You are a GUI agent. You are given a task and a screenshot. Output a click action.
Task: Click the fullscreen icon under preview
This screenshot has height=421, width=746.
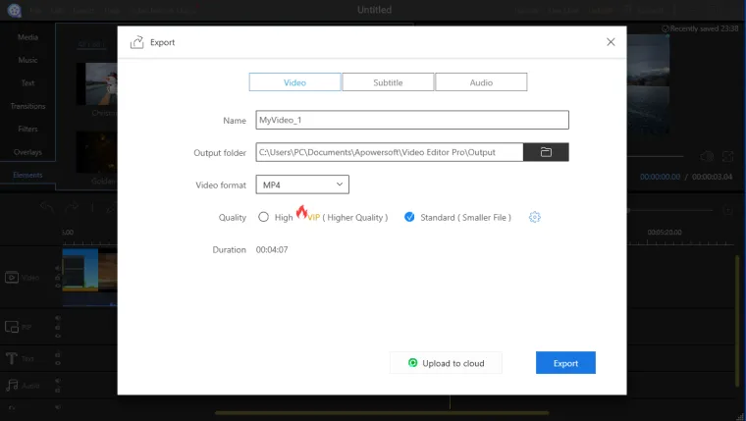(727, 156)
